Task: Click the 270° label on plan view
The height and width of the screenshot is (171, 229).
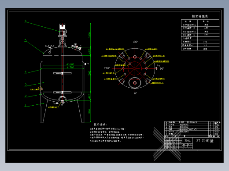Action: [107, 68]
